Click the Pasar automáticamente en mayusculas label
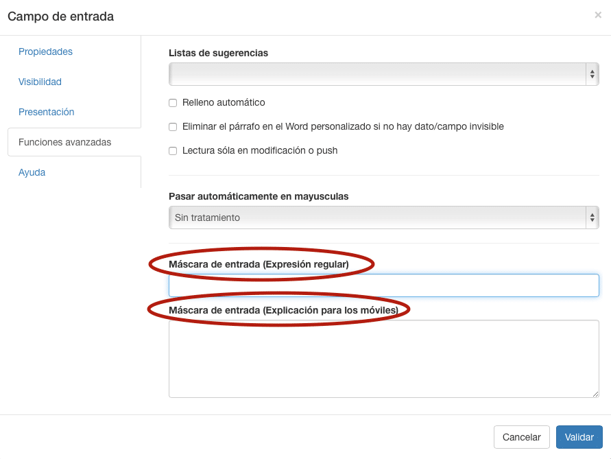Image resolution: width=611 pixels, height=459 pixels. (x=259, y=196)
